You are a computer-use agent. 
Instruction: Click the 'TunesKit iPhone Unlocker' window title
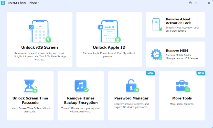pos(22,3)
